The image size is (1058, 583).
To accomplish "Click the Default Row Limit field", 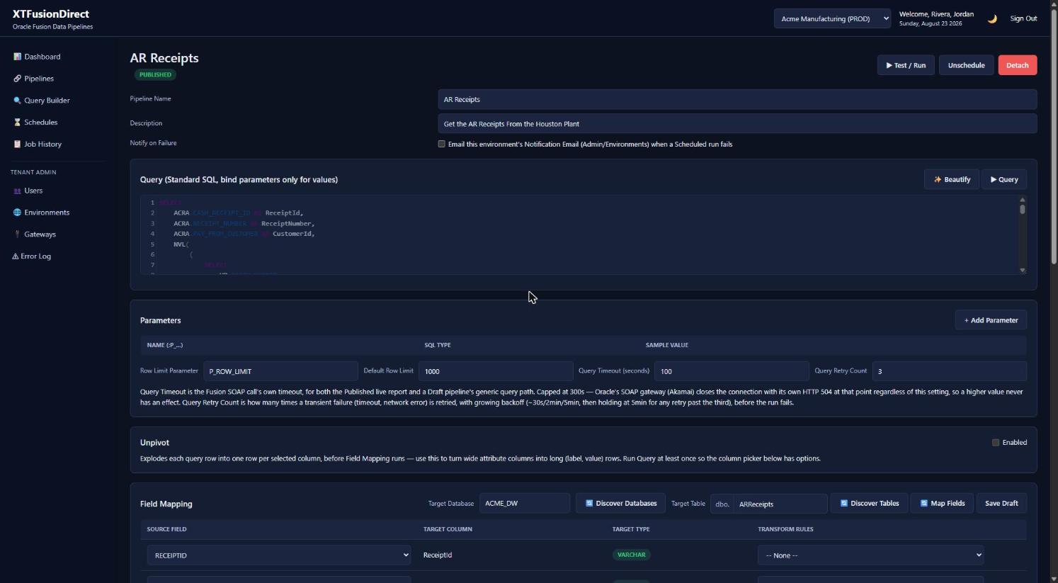I will coord(496,371).
